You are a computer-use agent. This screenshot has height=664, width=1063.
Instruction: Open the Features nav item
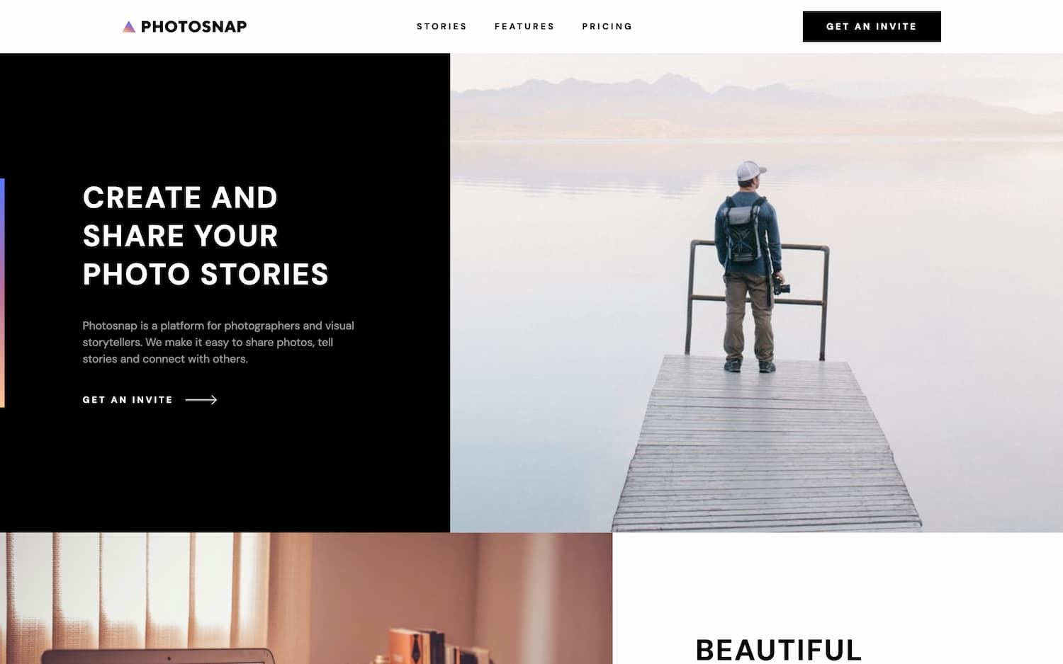524,26
